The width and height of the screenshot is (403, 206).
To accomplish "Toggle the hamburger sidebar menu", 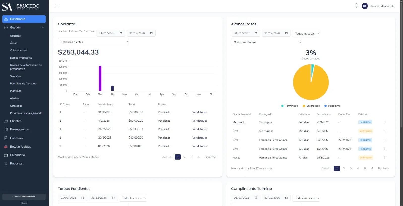I will (x=57, y=6).
